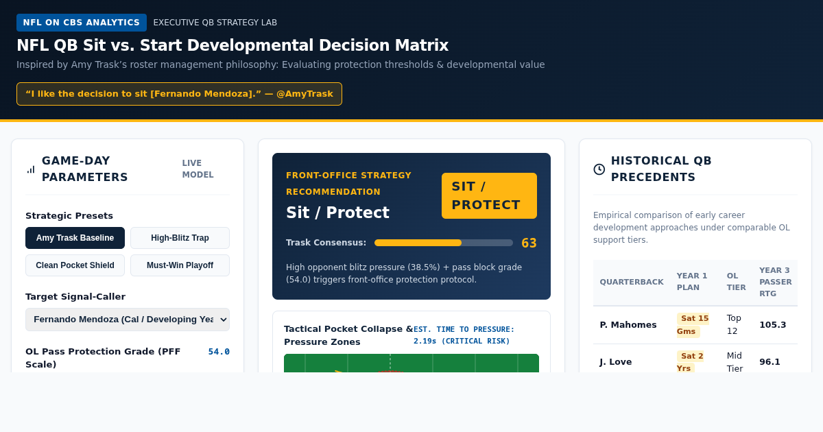Image resolution: width=823 pixels, height=432 pixels.
Task: Apply the Must-Win Playoff preset
Action: coord(180,265)
